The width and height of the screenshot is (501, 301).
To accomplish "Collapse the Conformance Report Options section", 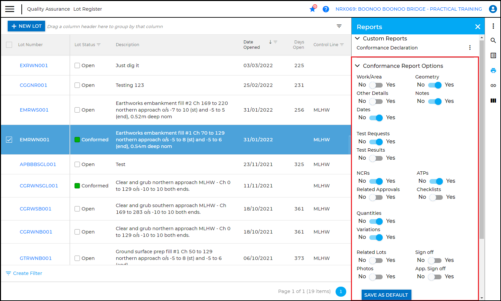I will (x=357, y=66).
